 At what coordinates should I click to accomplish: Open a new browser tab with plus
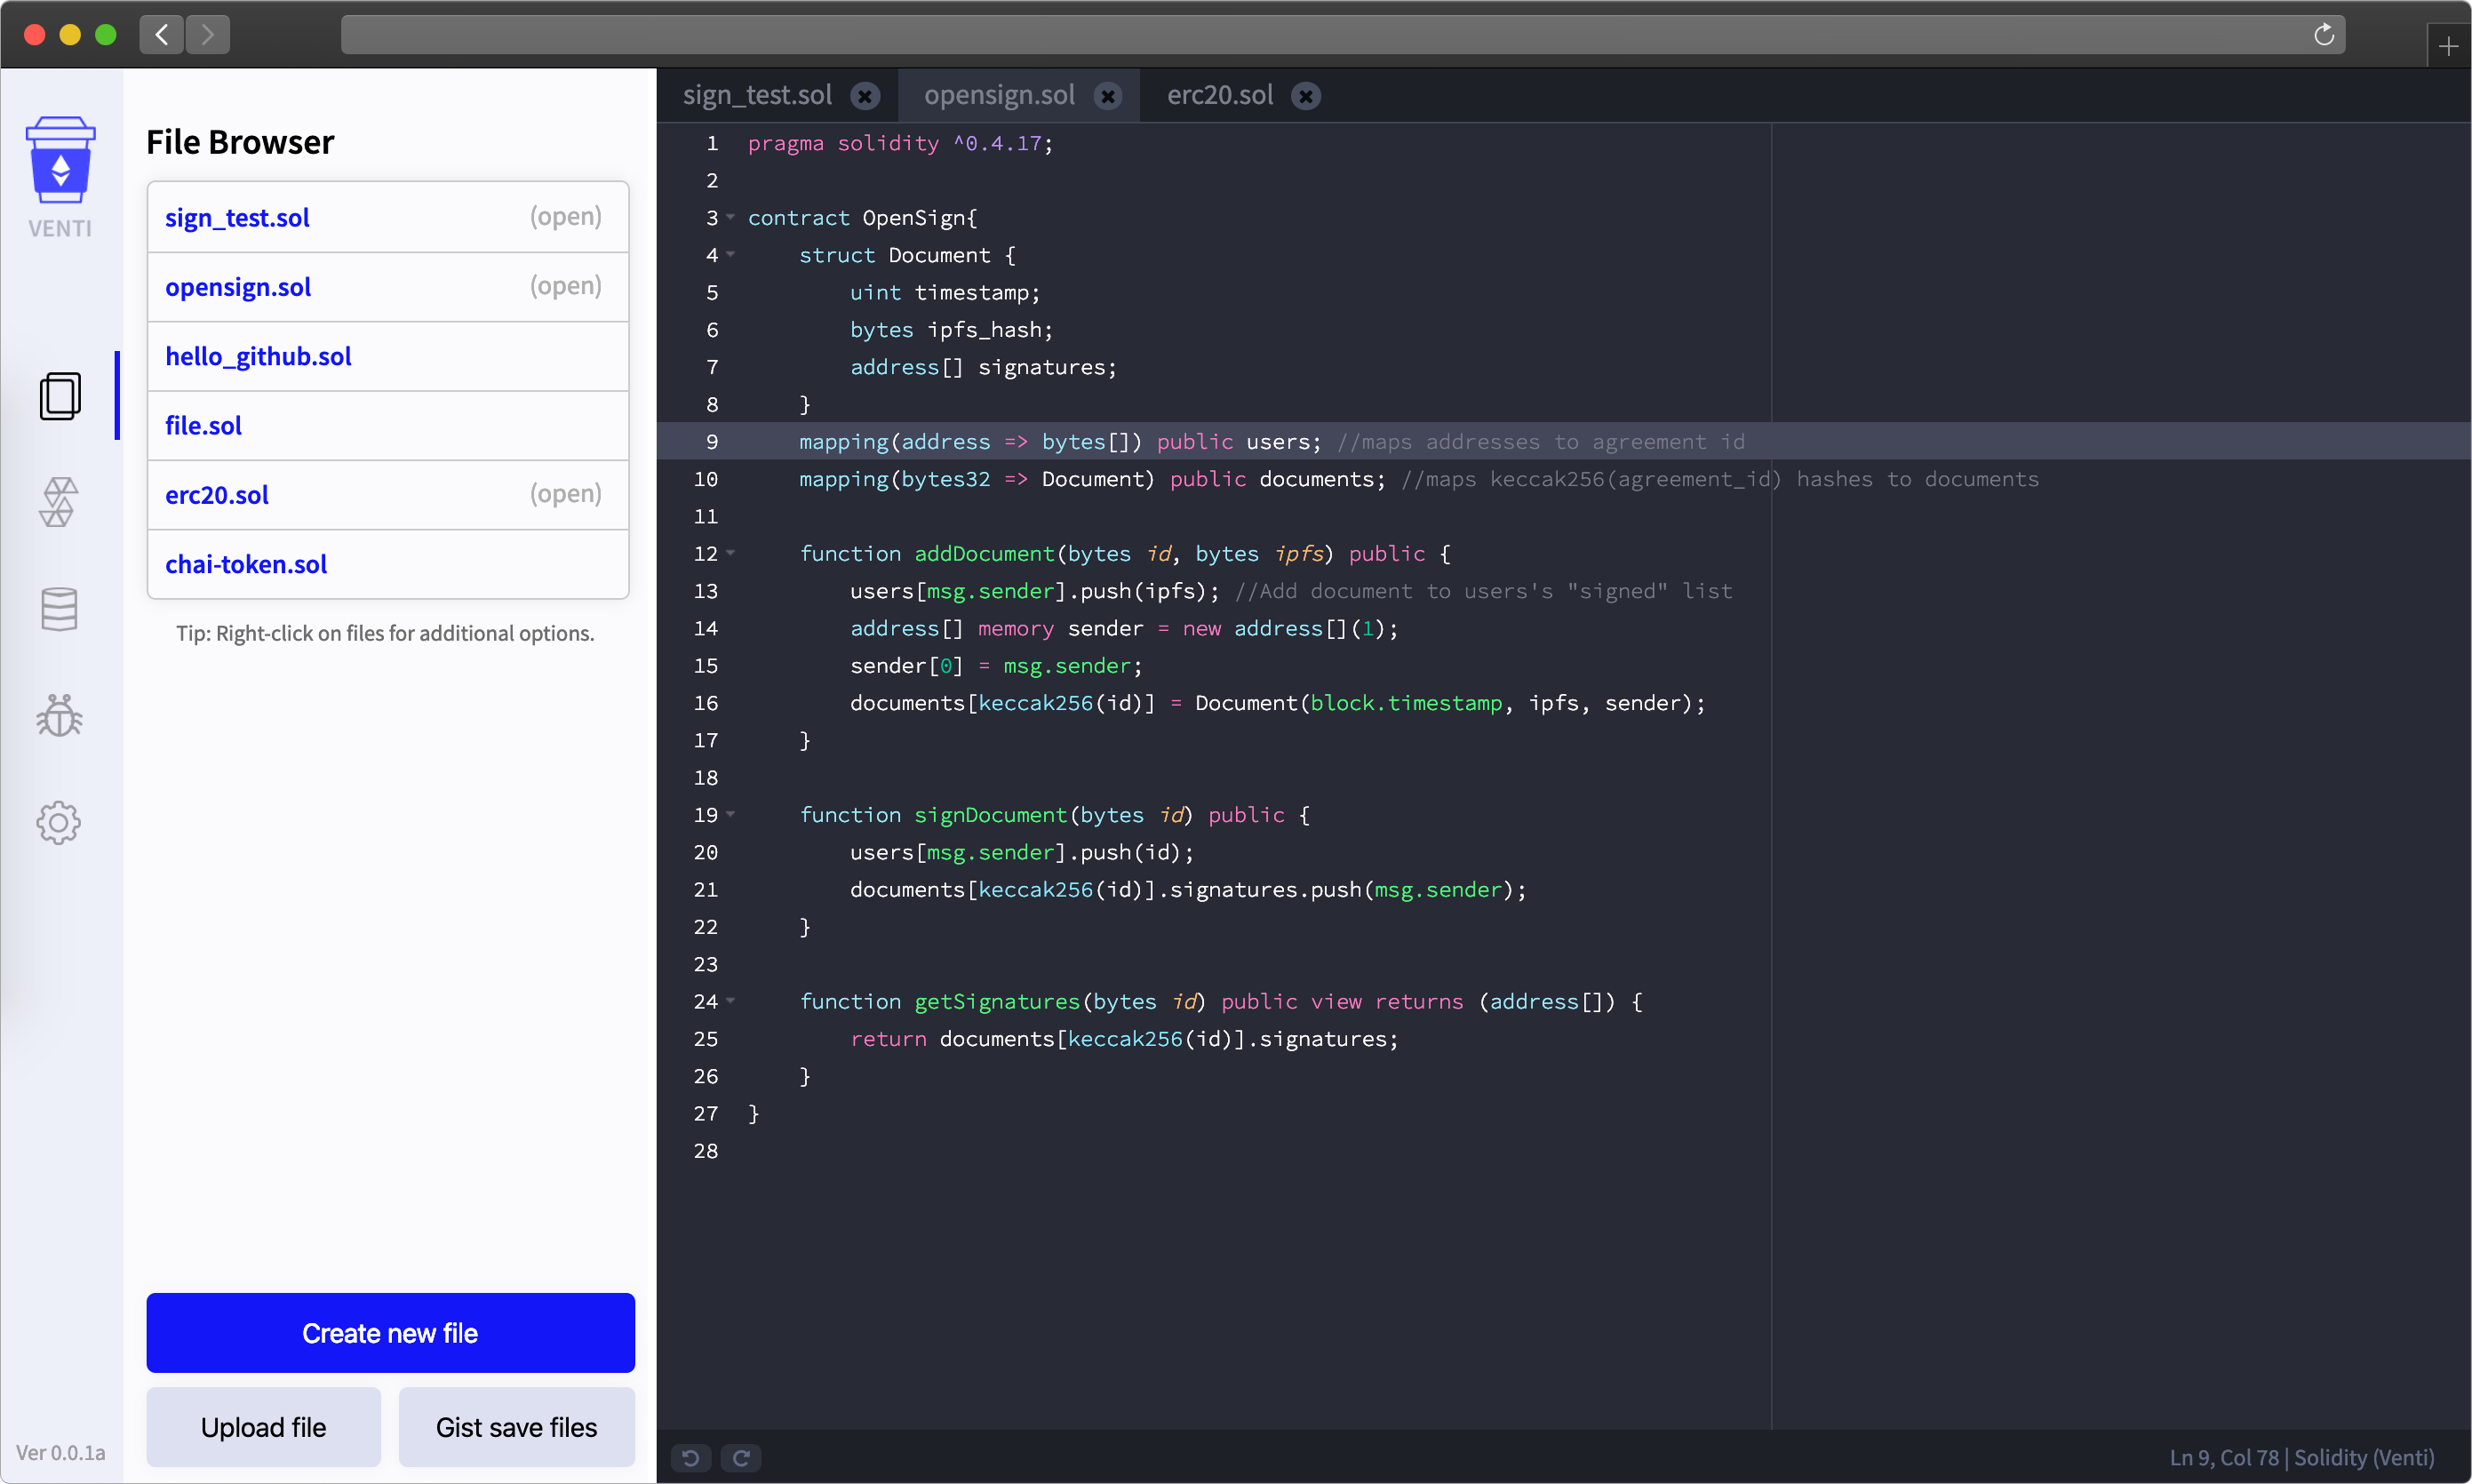click(2448, 46)
